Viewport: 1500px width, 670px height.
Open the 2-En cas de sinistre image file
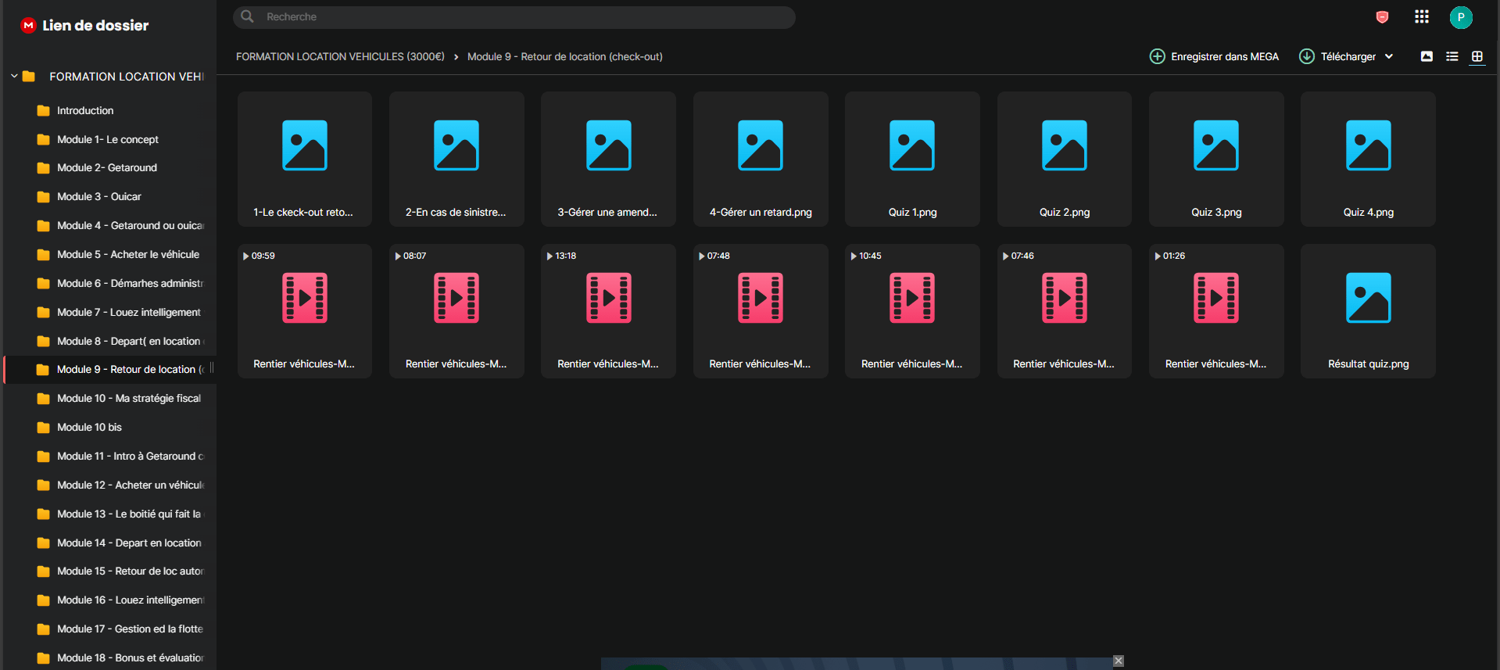[x=456, y=159]
